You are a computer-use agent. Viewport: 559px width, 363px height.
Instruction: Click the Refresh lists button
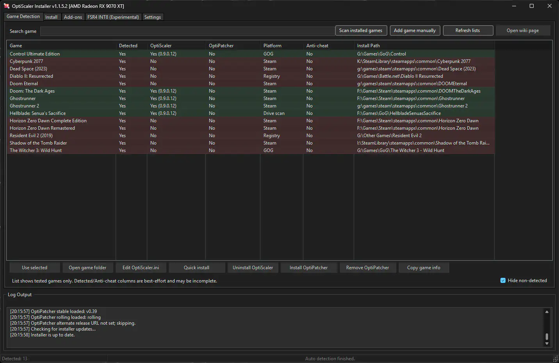468,30
